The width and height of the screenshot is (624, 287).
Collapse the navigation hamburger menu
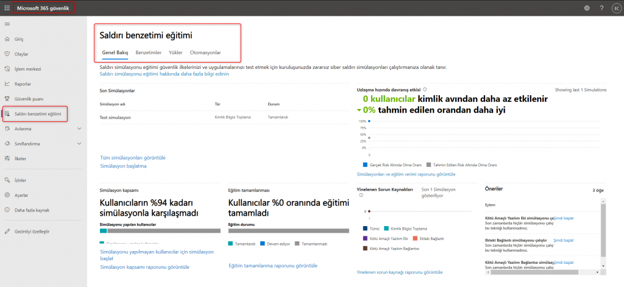[x=7, y=24]
